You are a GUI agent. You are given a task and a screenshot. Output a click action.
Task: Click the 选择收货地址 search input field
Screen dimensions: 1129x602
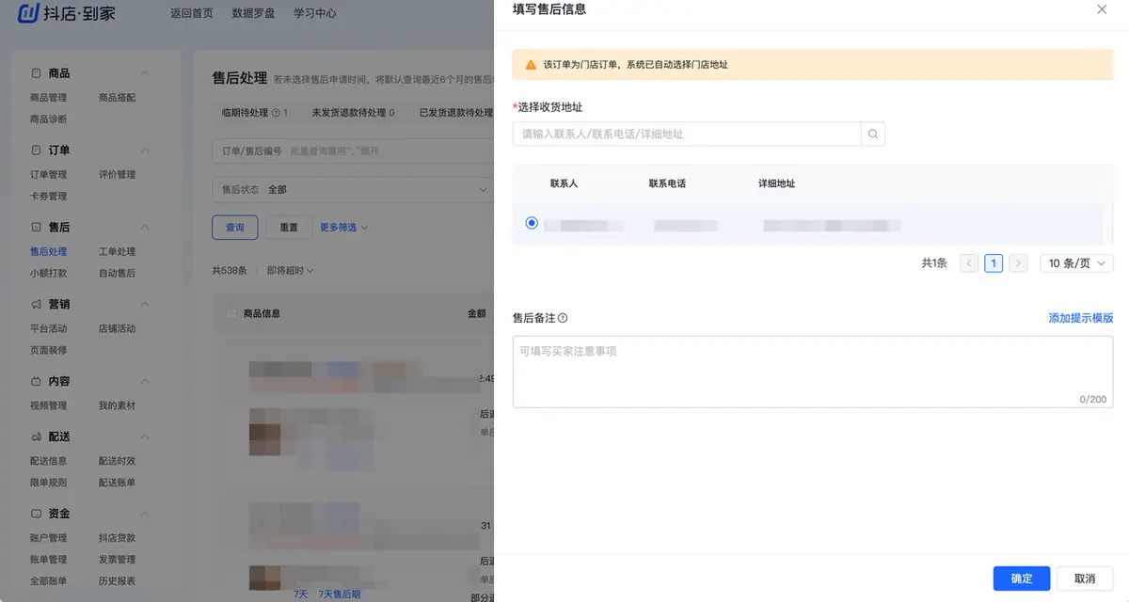click(687, 135)
